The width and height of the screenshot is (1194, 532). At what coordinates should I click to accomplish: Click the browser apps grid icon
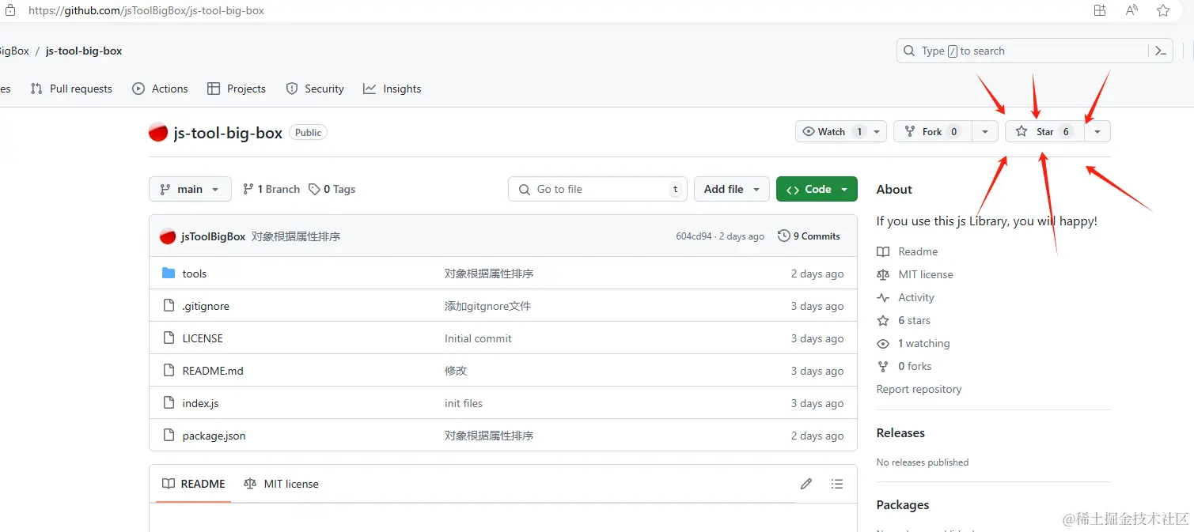[1100, 10]
